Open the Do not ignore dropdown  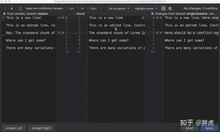[x=119, y=8]
